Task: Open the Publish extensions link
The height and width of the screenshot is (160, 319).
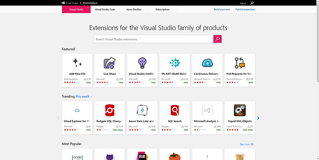Action: (245, 10)
